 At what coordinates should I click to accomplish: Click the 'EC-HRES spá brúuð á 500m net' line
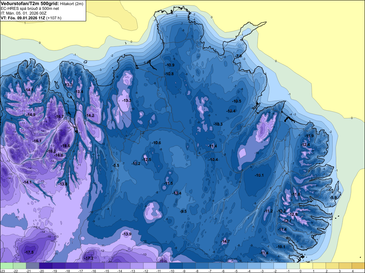point(30,8)
